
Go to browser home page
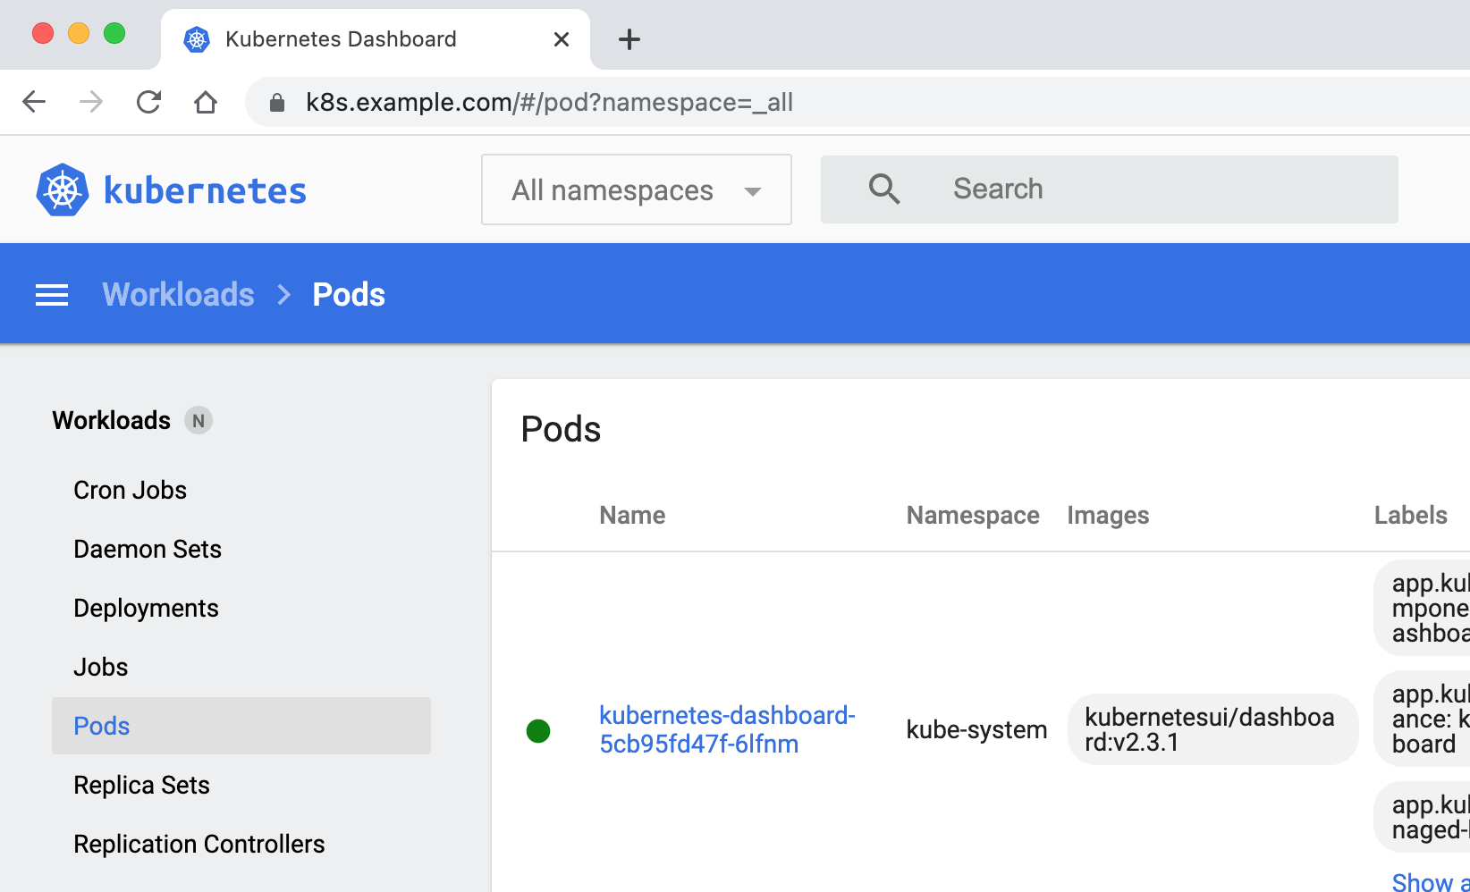coord(206,102)
